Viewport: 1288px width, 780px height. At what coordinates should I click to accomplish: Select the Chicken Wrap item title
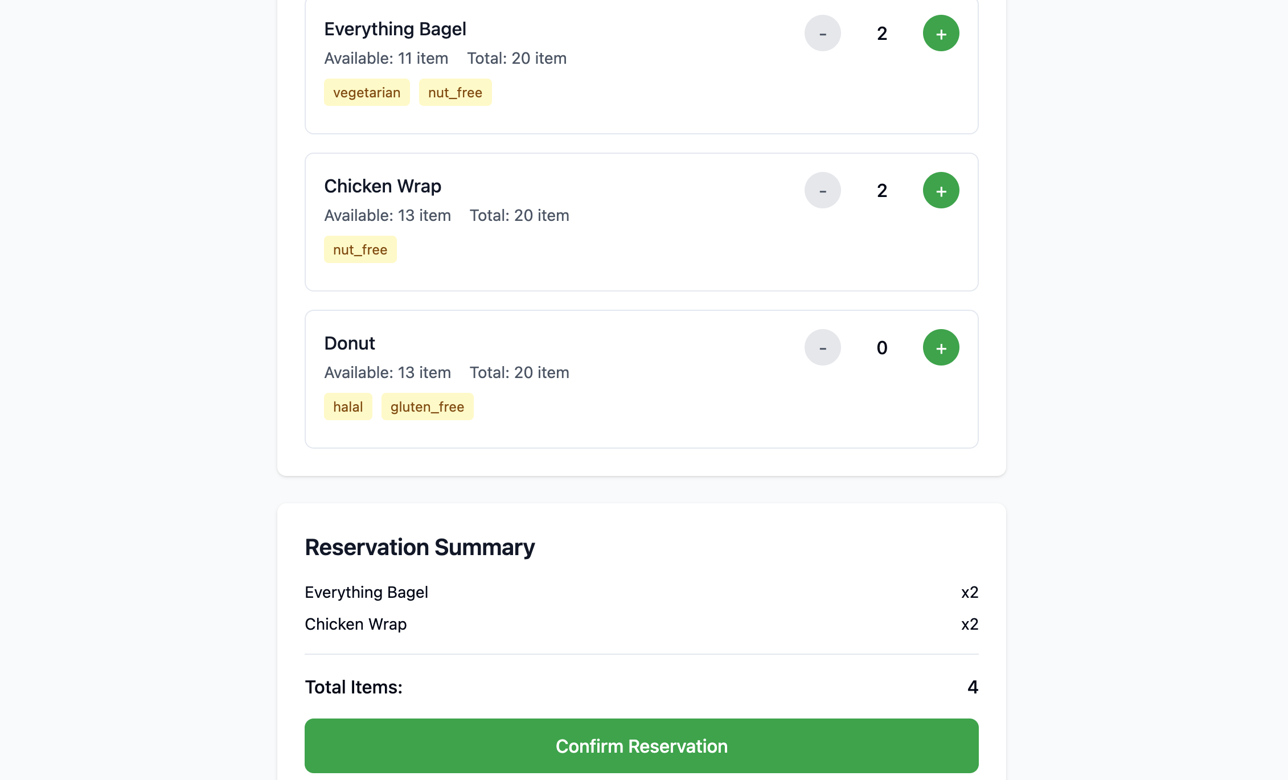[x=383, y=186]
